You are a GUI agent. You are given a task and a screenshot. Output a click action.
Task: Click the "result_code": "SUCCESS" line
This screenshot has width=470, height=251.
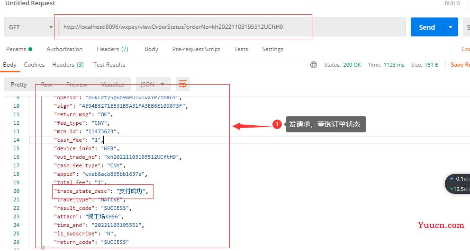pyautogui.click(x=92, y=208)
